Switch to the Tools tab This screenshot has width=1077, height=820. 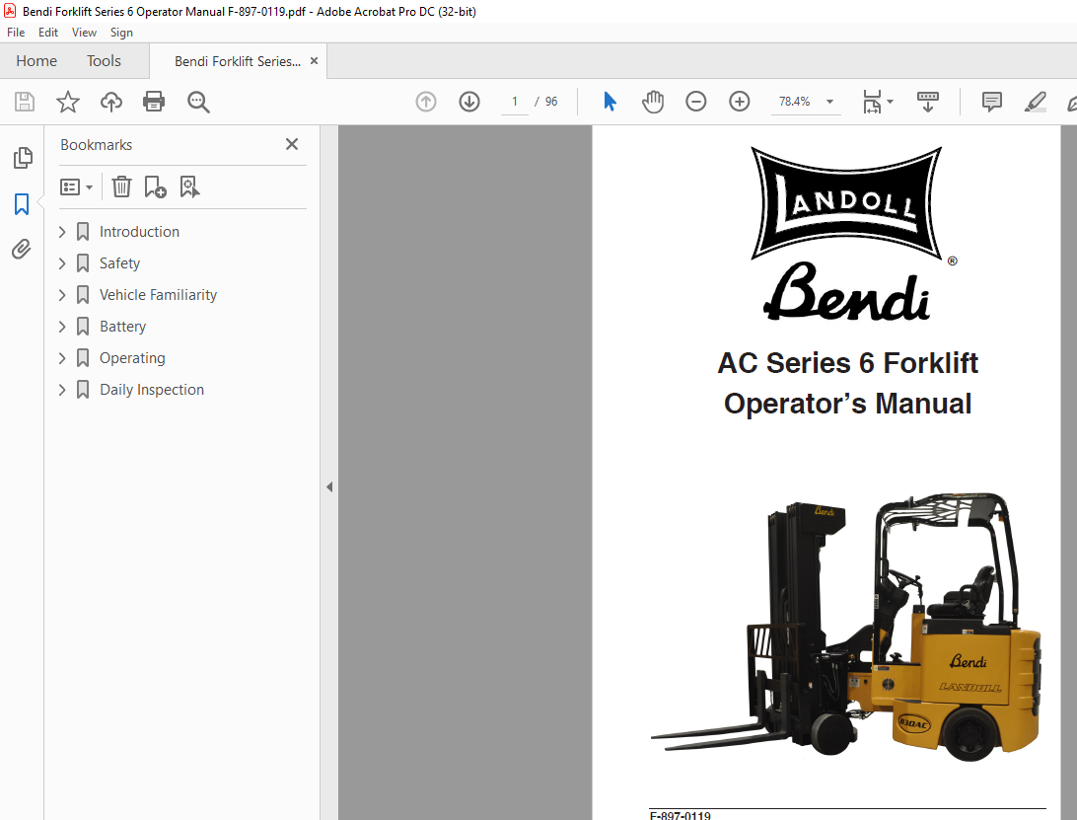pyautogui.click(x=104, y=61)
